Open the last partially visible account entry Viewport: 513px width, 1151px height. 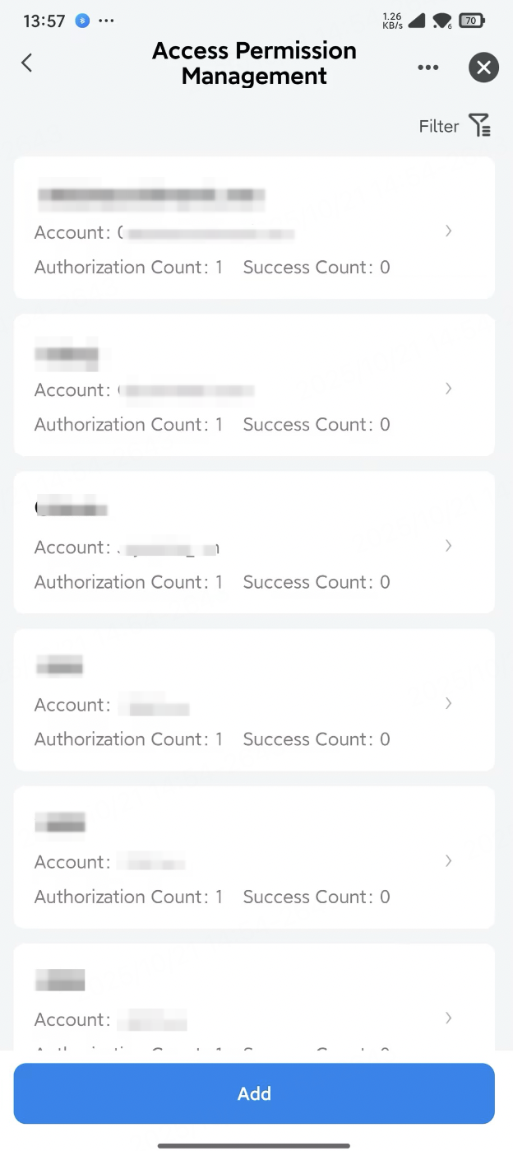(448, 1018)
